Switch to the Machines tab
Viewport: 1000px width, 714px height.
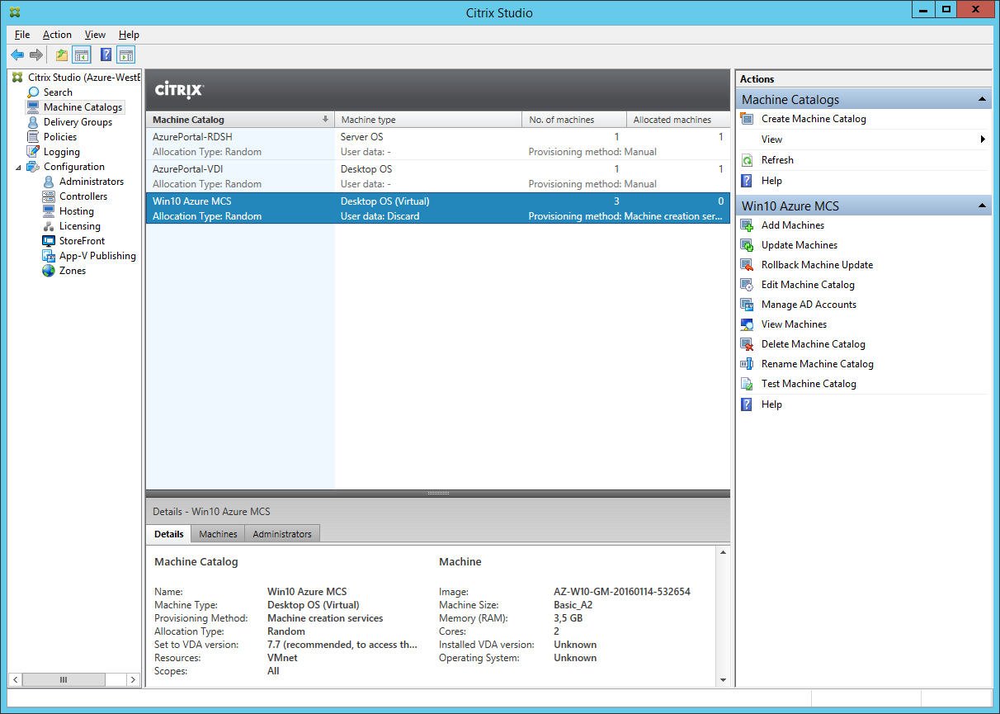click(218, 534)
